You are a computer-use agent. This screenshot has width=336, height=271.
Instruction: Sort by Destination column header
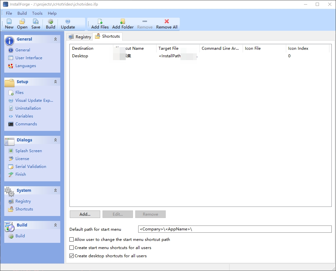[91, 48]
